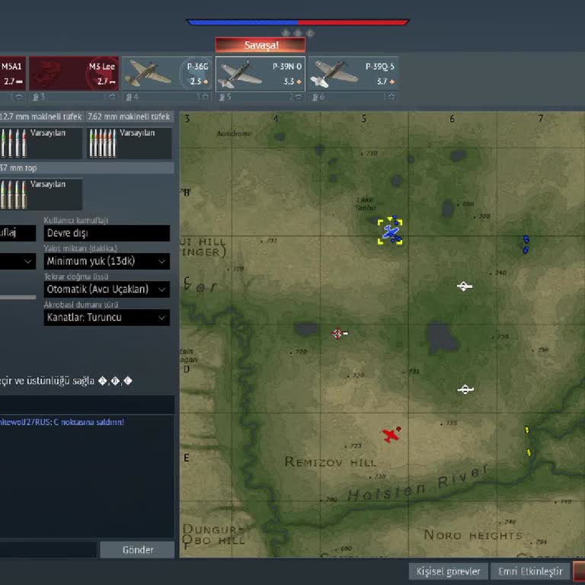Screen dimensions: 585x585
Task: Click the blue ground units marker near grid 7
Action: coord(526,245)
